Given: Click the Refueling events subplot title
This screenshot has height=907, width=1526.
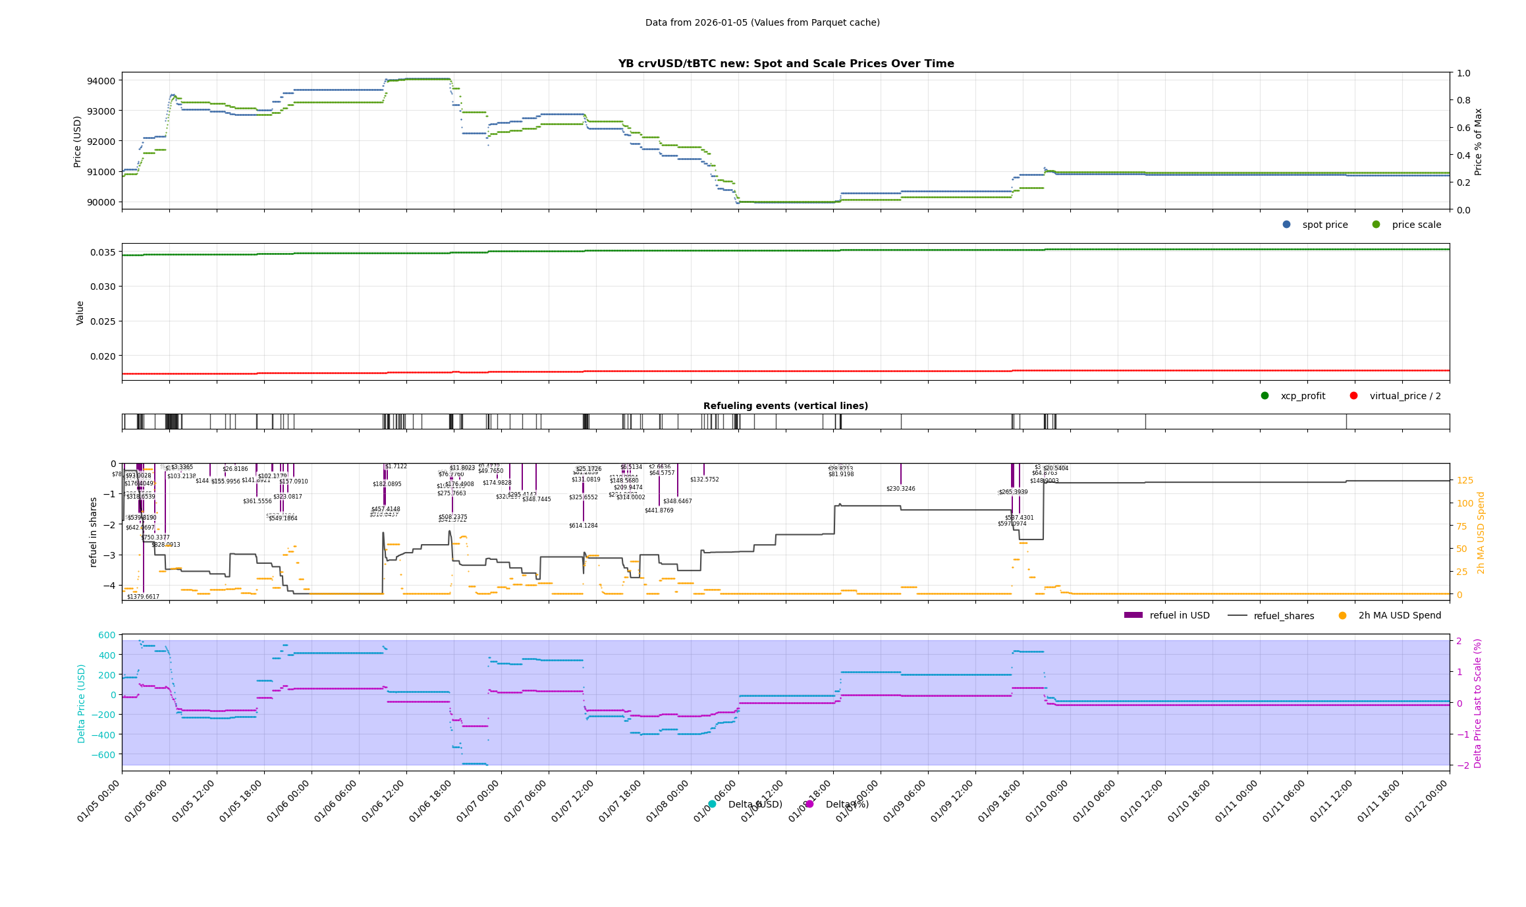Looking at the screenshot, I should 785,406.
